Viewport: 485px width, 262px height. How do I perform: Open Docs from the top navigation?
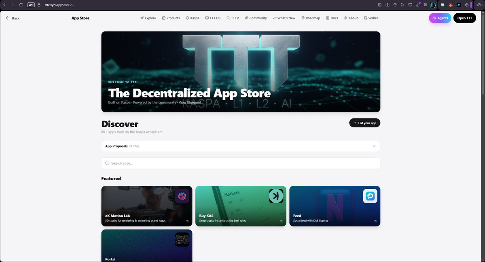[x=332, y=18]
